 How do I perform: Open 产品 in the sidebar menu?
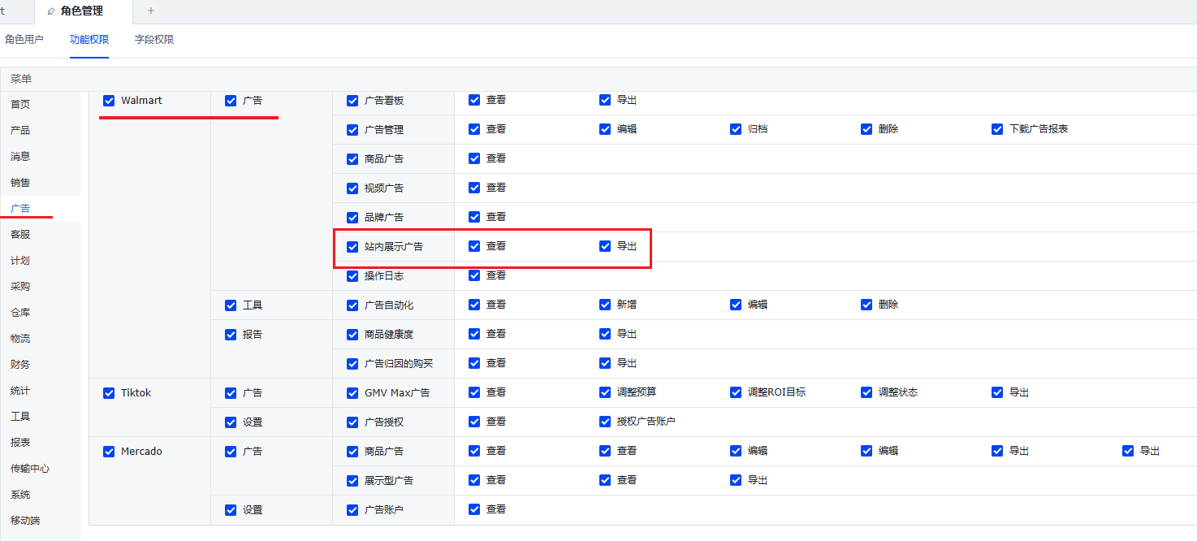[x=20, y=131]
